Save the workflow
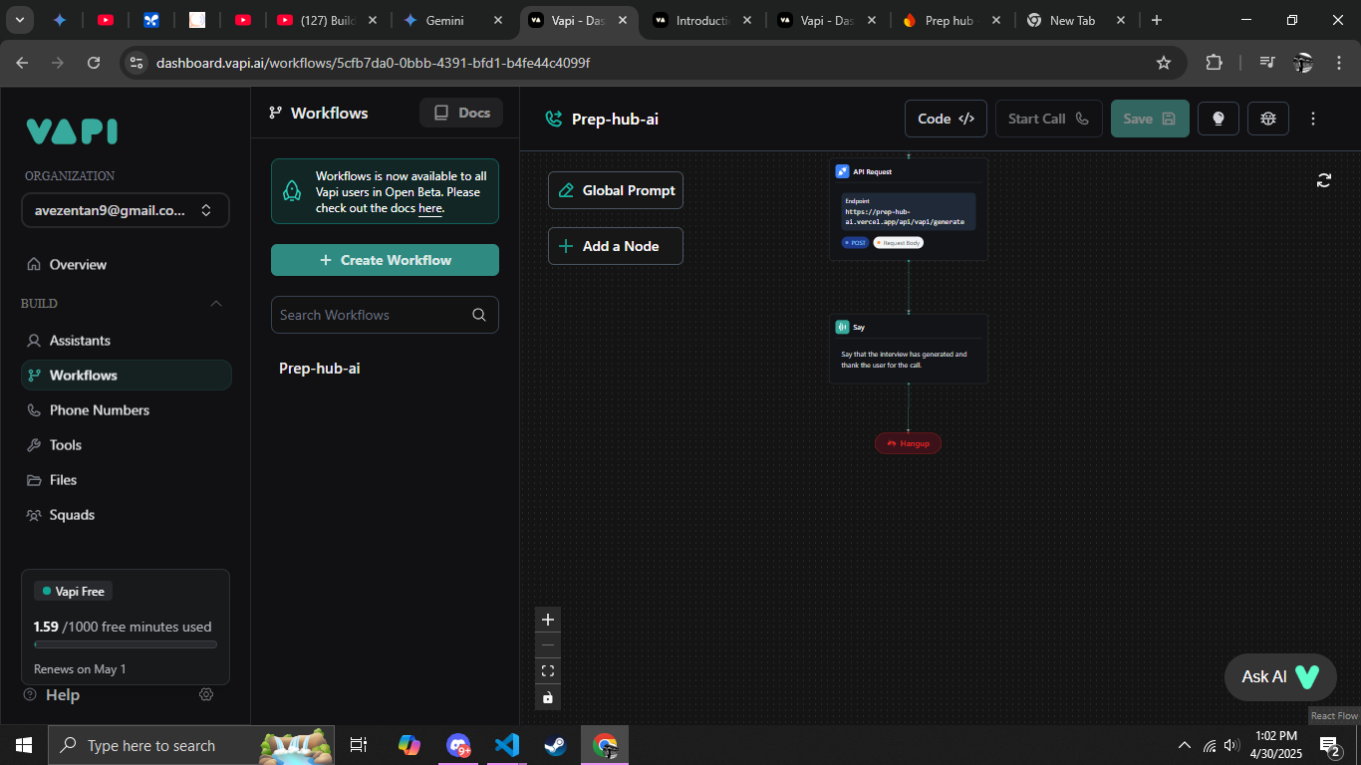This screenshot has height=765, width=1361. 1150,119
